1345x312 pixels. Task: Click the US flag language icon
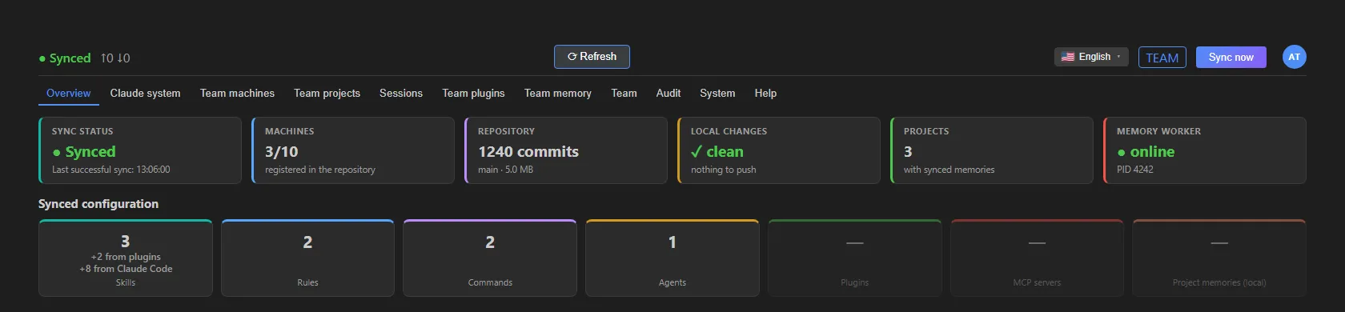[1068, 57]
